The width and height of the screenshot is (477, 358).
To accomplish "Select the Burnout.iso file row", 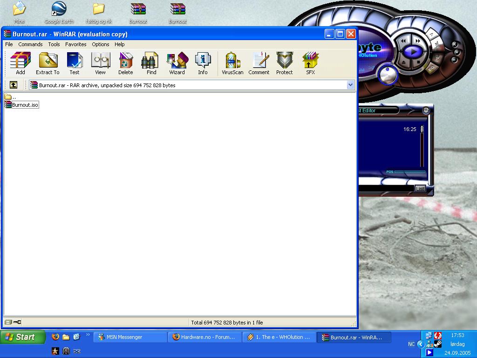I will (21, 105).
